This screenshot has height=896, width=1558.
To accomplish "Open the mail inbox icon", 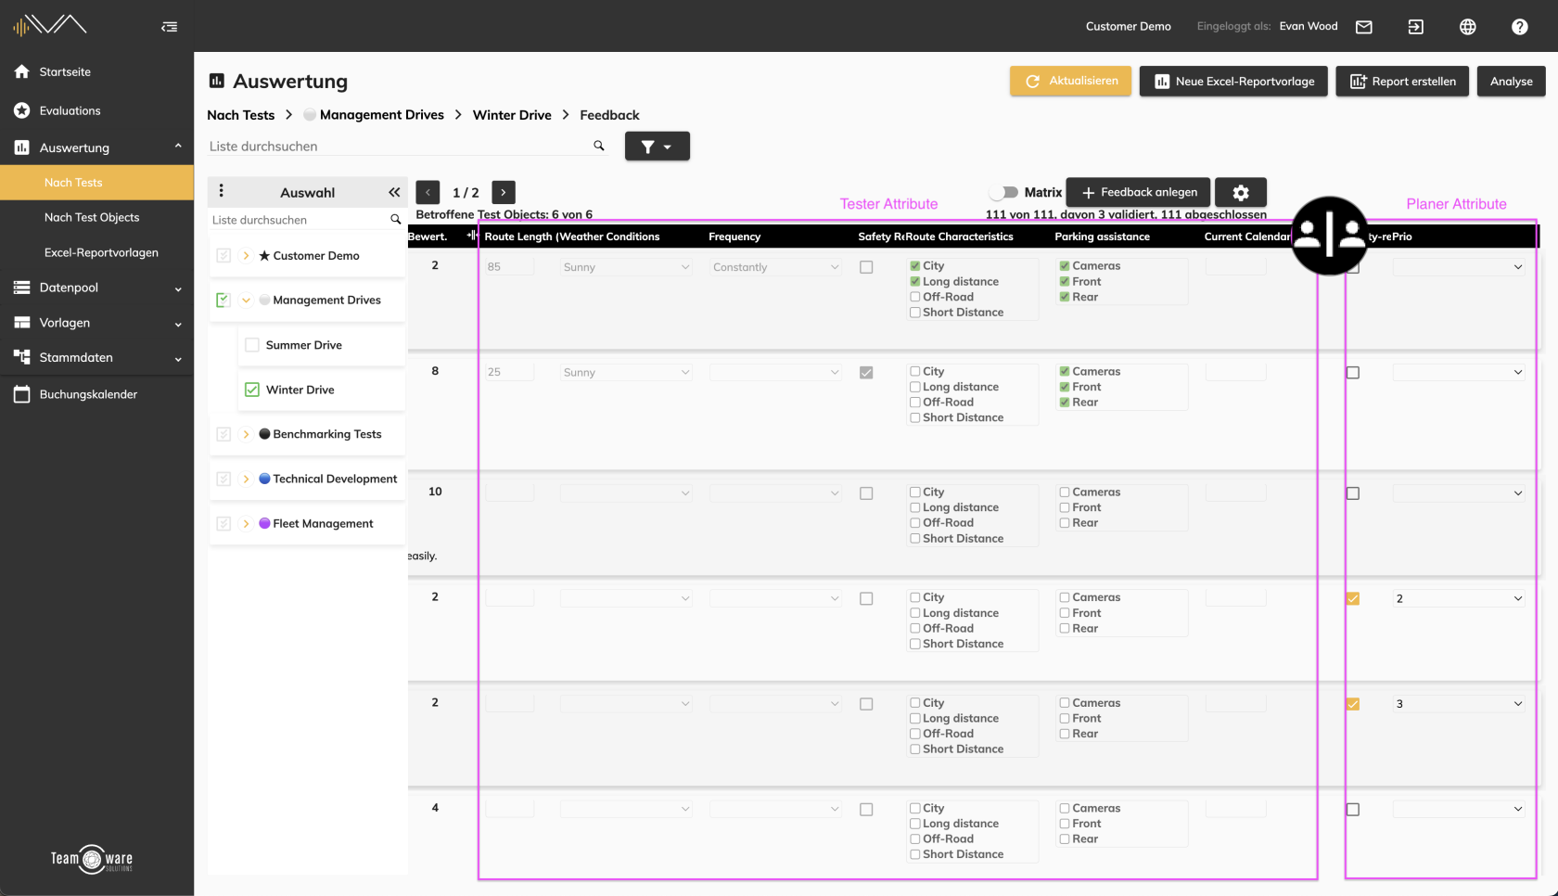I will pyautogui.click(x=1363, y=27).
